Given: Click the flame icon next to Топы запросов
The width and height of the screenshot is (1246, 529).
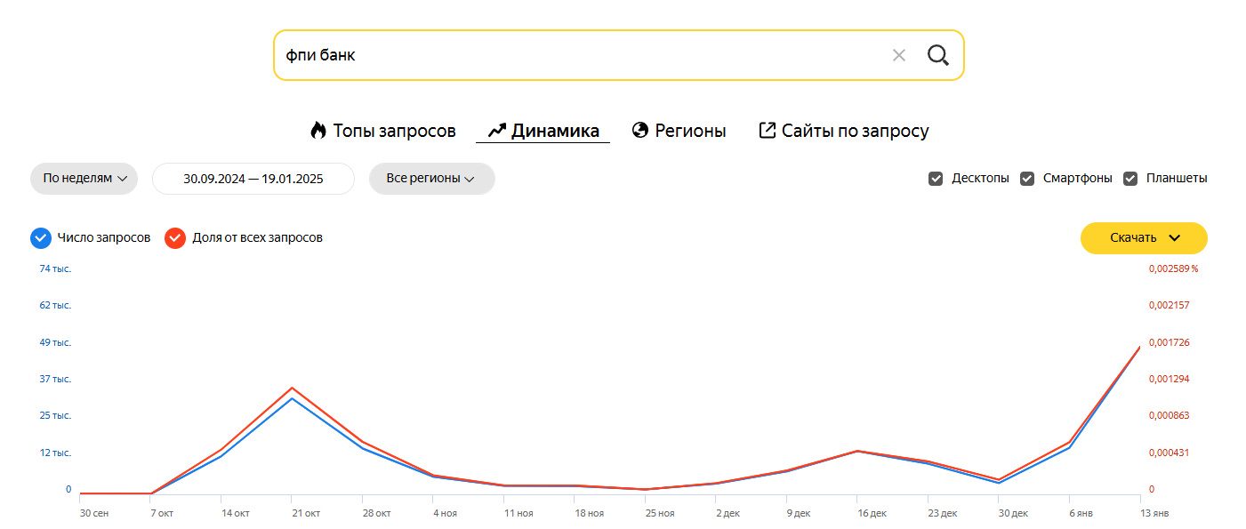Looking at the screenshot, I should click(x=318, y=131).
